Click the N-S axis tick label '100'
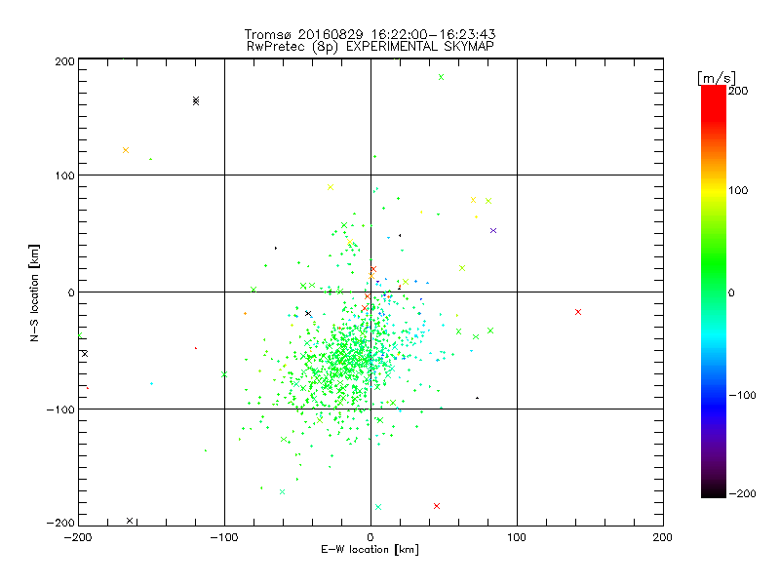Screen dimensions: 780x585 pyautogui.click(x=64, y=176)
